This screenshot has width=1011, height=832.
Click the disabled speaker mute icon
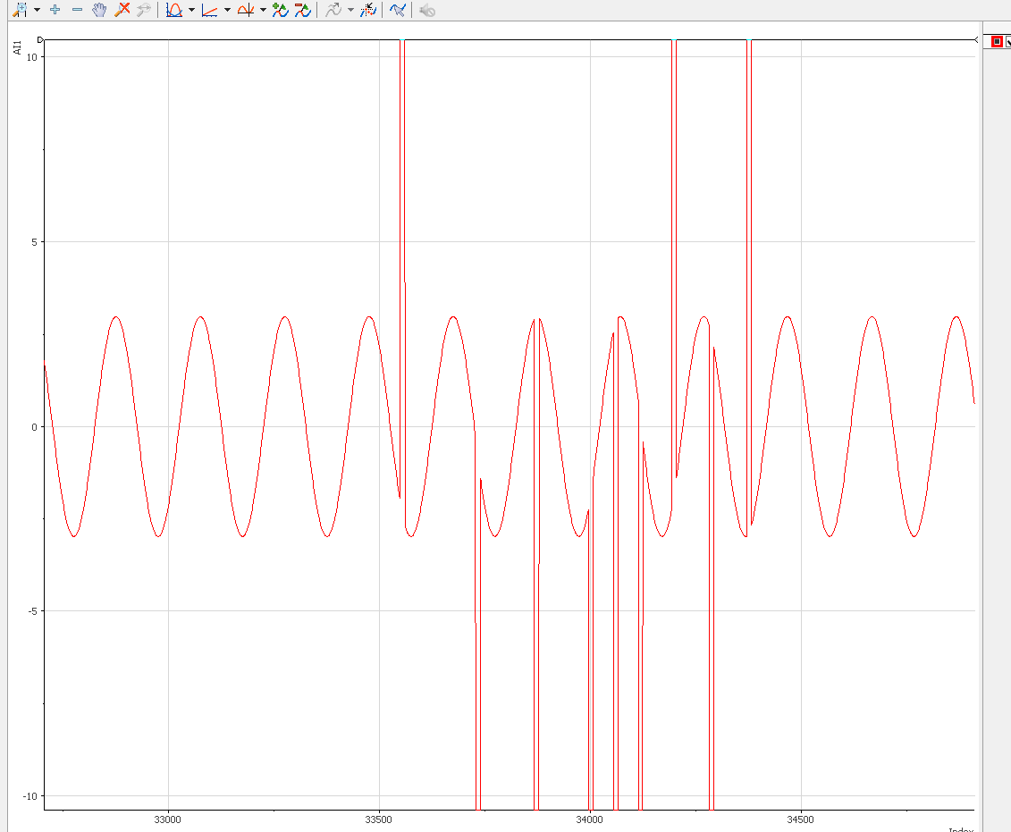[x=427, y=11]
